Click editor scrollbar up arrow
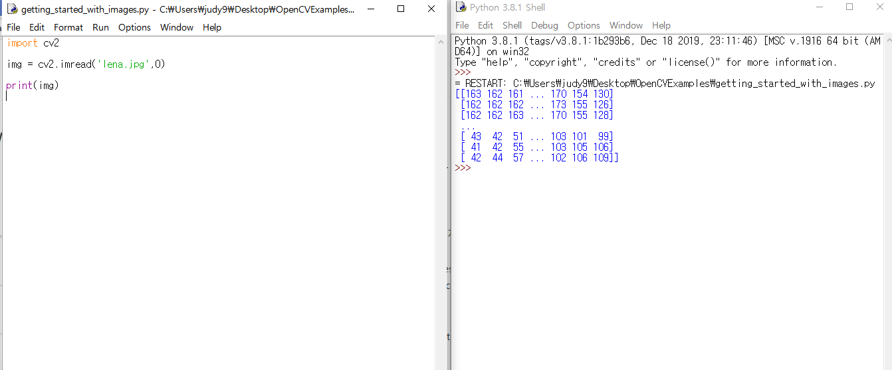Screen dimensions: 892x370 coord(441,42)
